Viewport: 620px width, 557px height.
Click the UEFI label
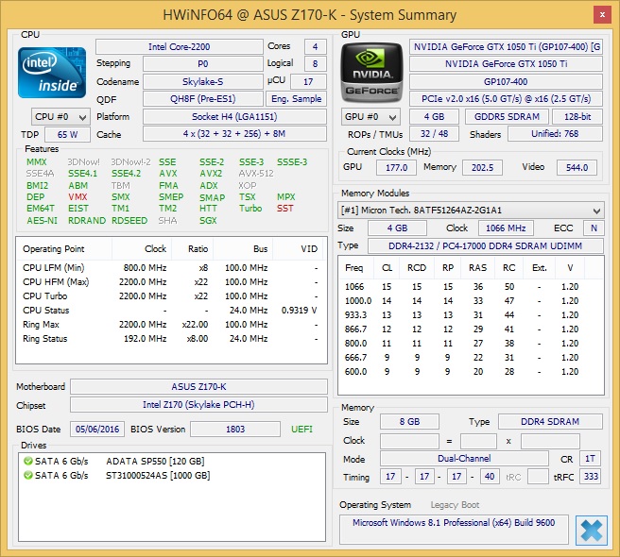point(301,430)
